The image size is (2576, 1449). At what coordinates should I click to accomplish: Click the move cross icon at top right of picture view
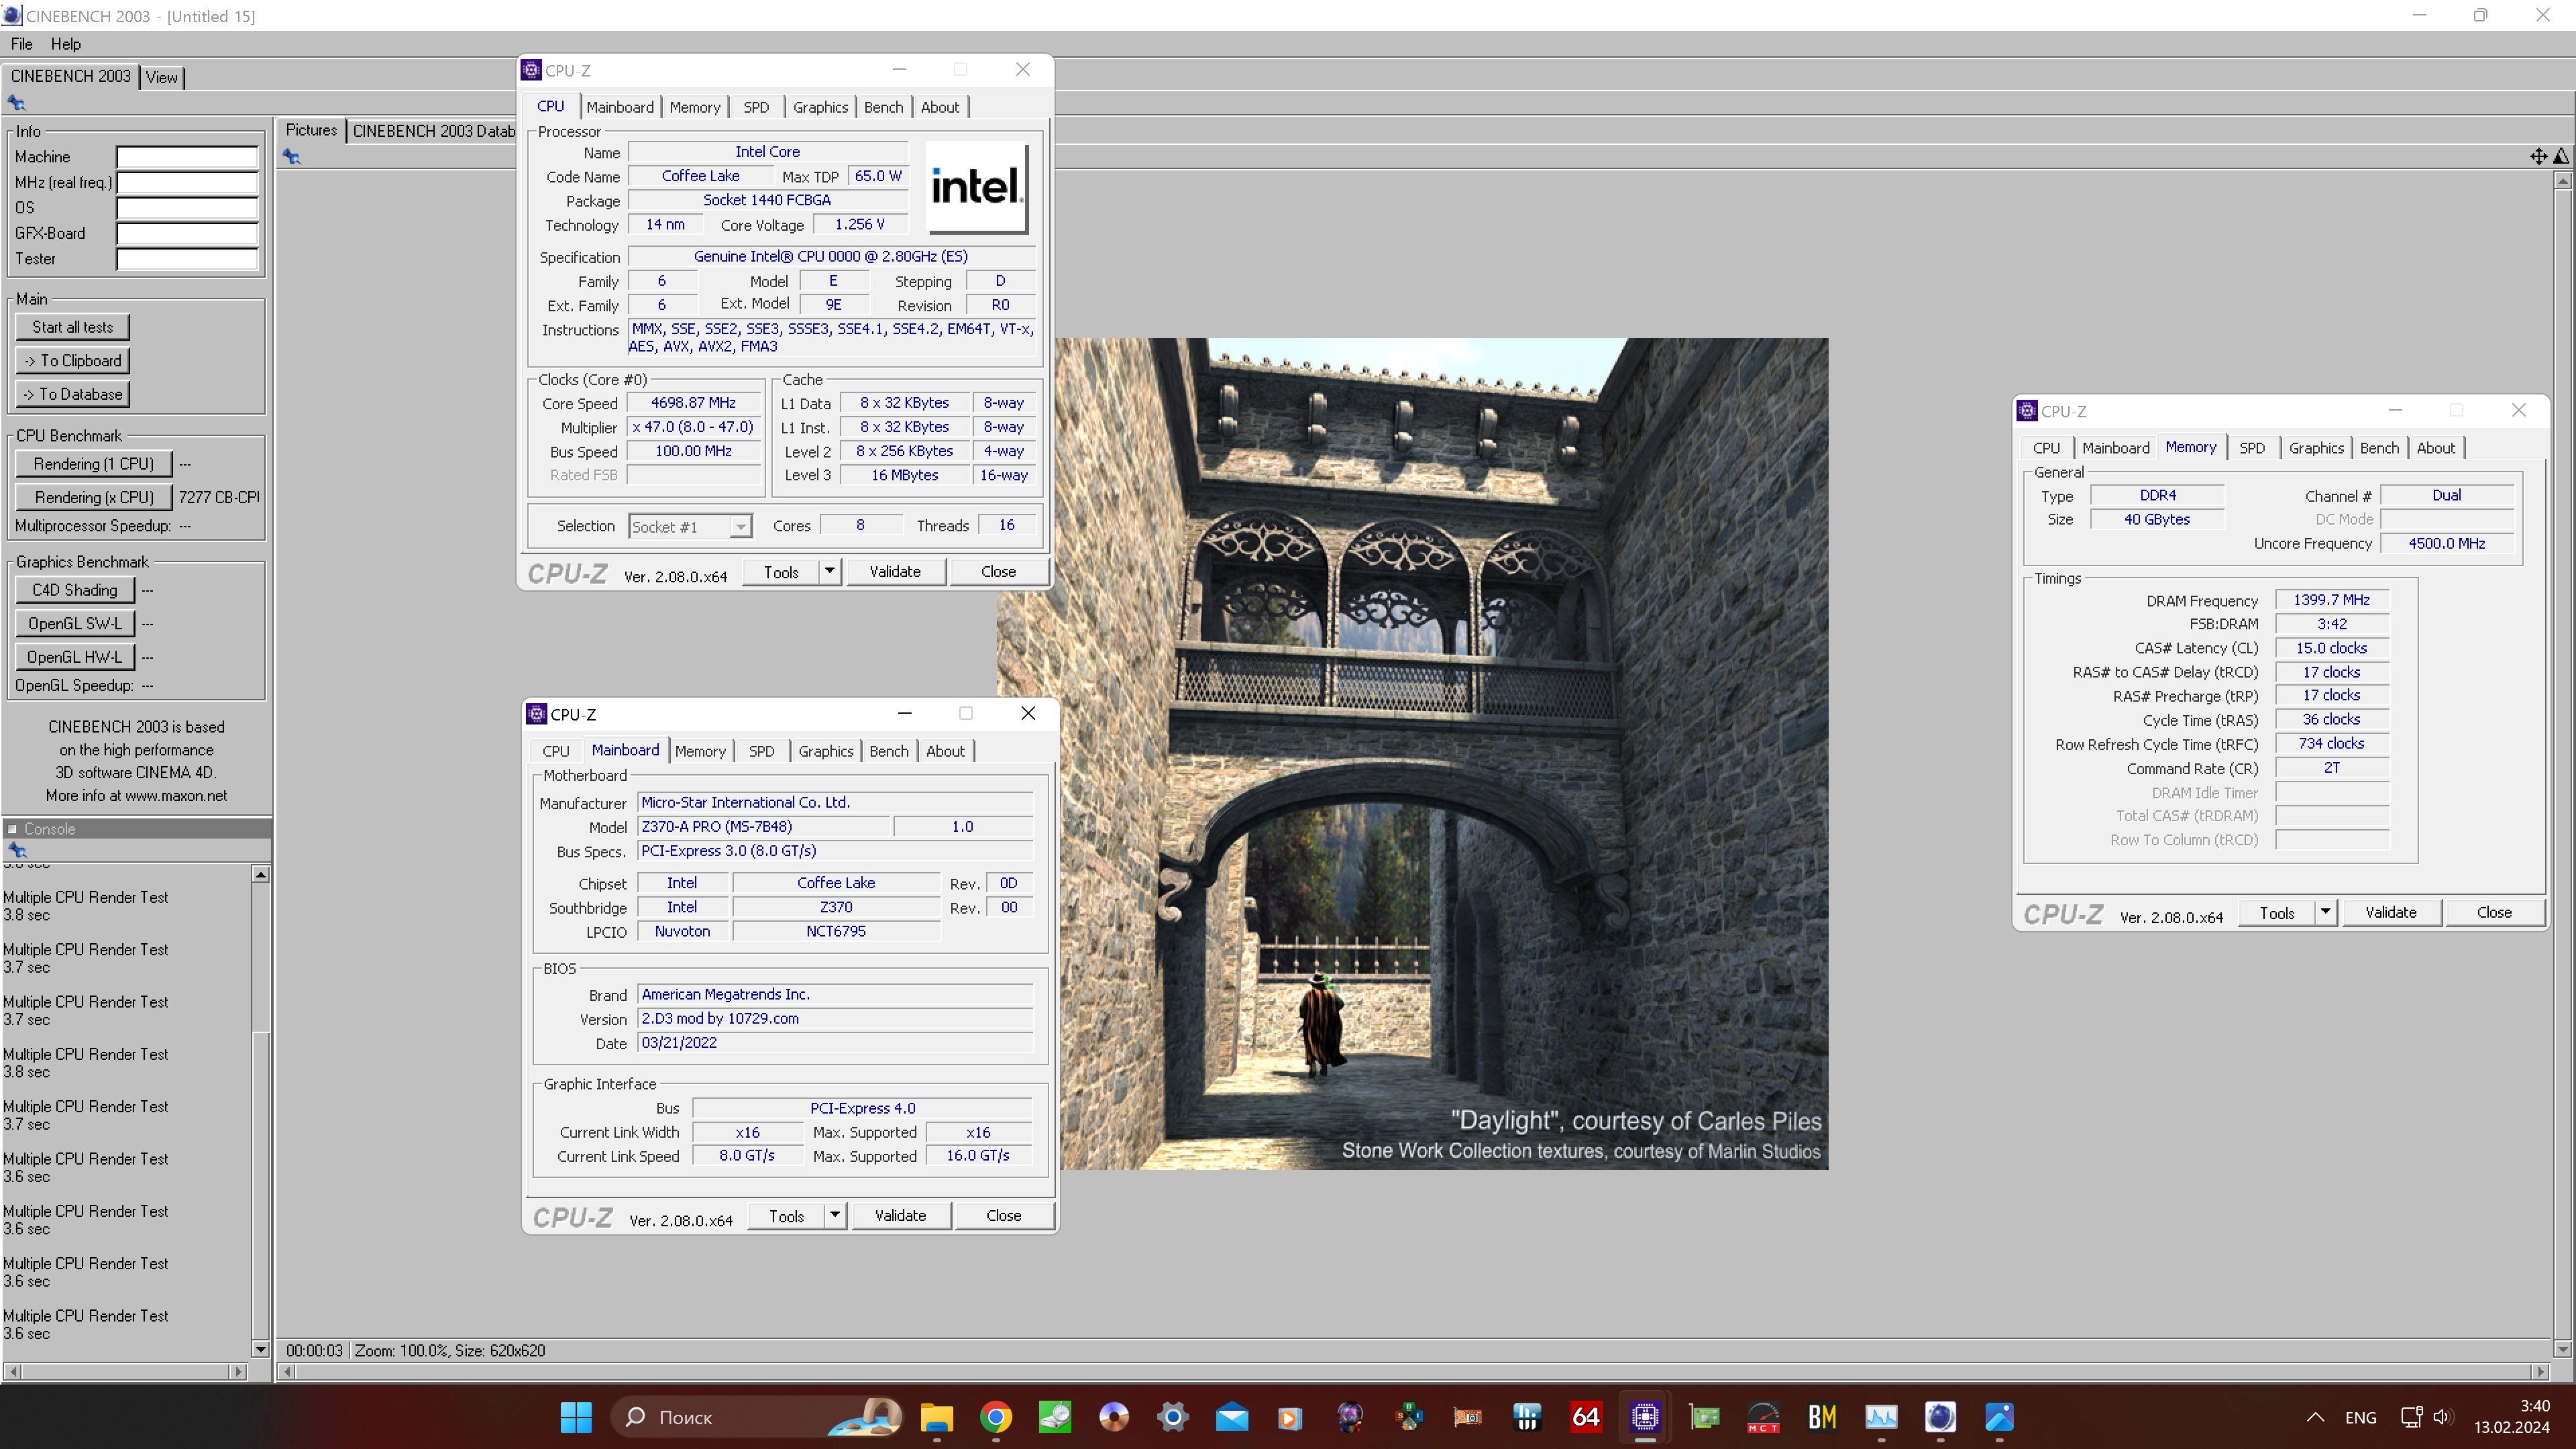coord(2539,156)
